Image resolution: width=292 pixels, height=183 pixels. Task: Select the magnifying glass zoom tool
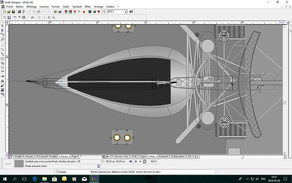pos(2,39)
